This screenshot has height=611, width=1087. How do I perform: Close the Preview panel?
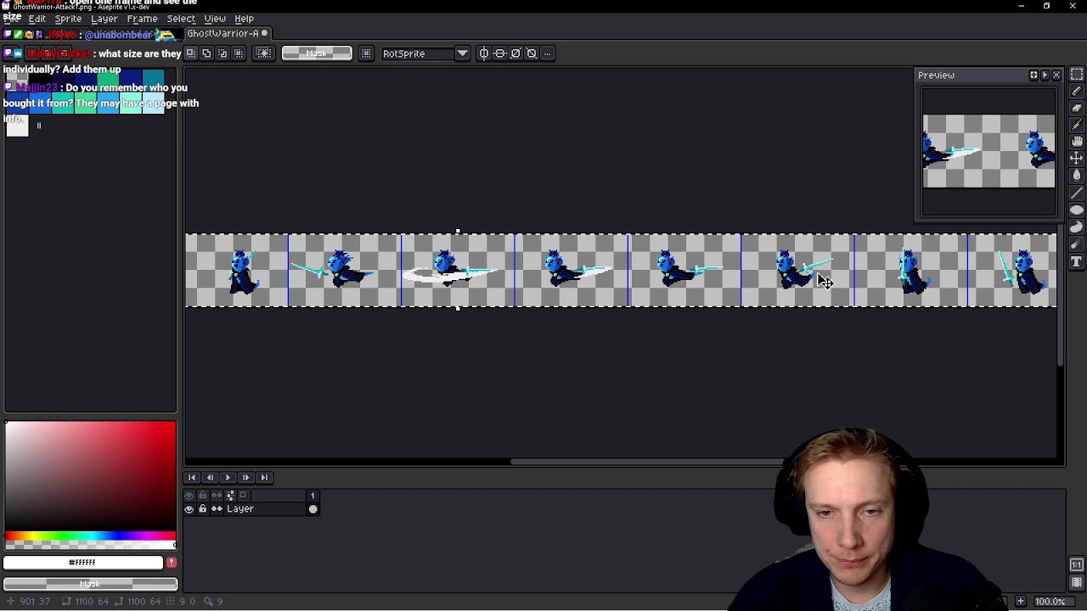tap(1056, 76)
